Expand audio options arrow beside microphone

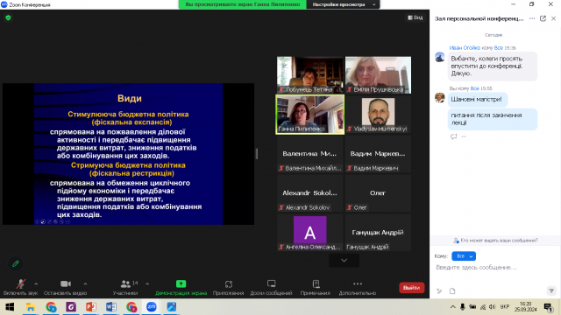point(36,283)
